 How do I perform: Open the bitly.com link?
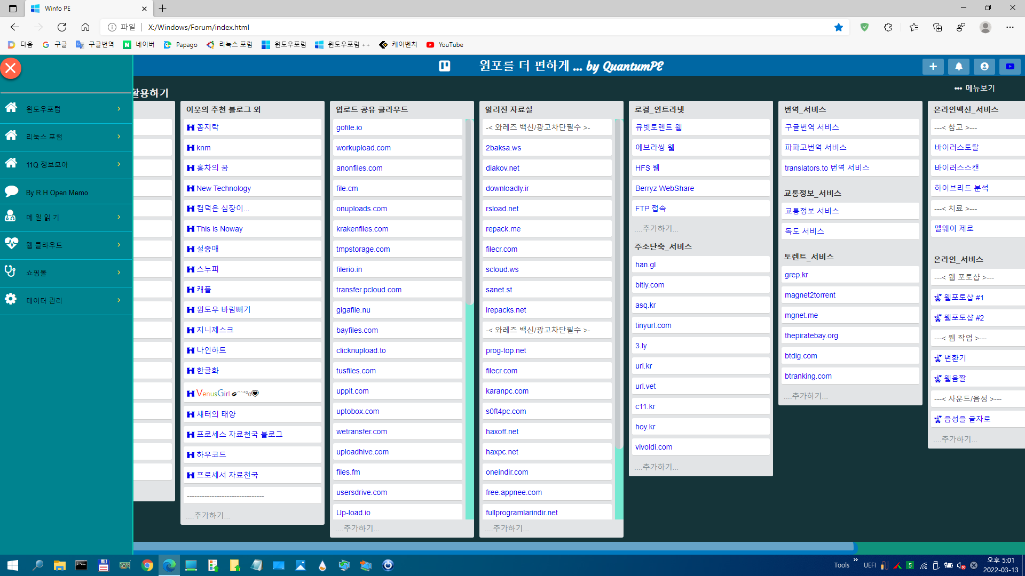coord(650,285)
